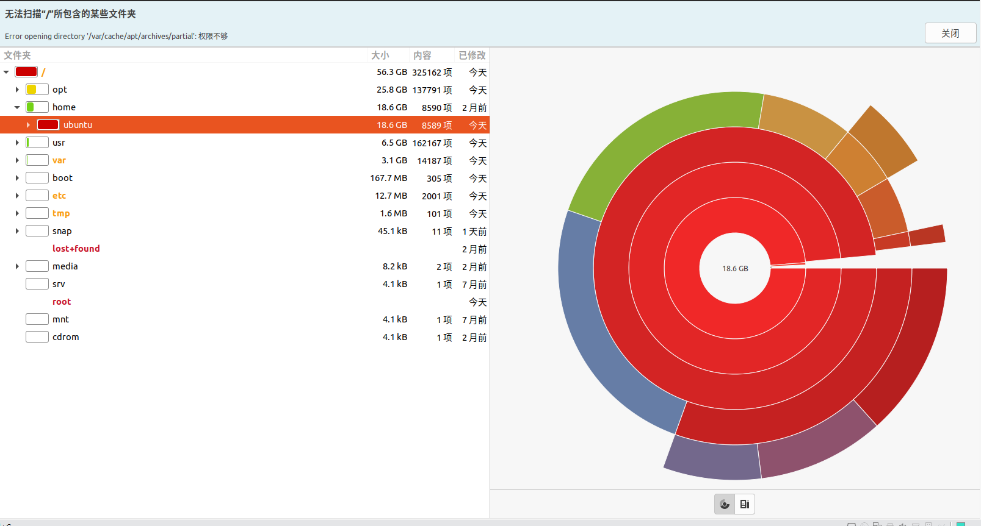The image size is (981, 526).
Task: Select the etc folder name
Action: pos(59,196)
